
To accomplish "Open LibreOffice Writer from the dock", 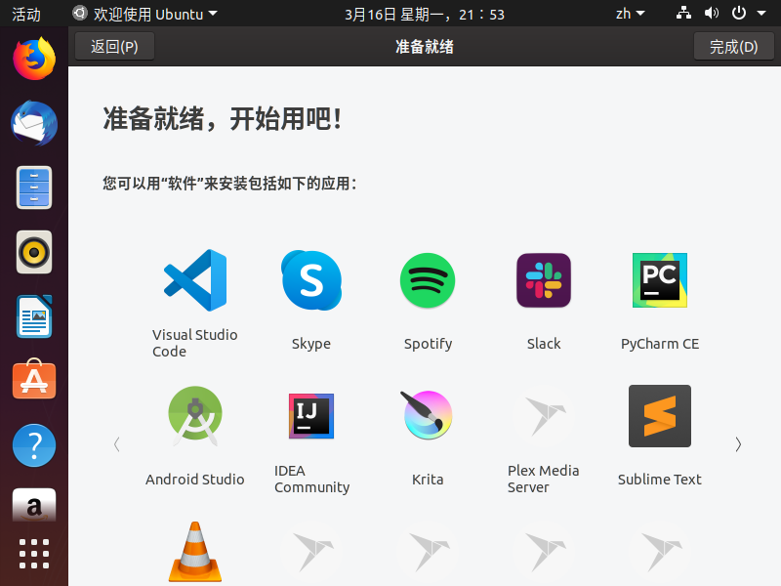I will click(34, 316).
